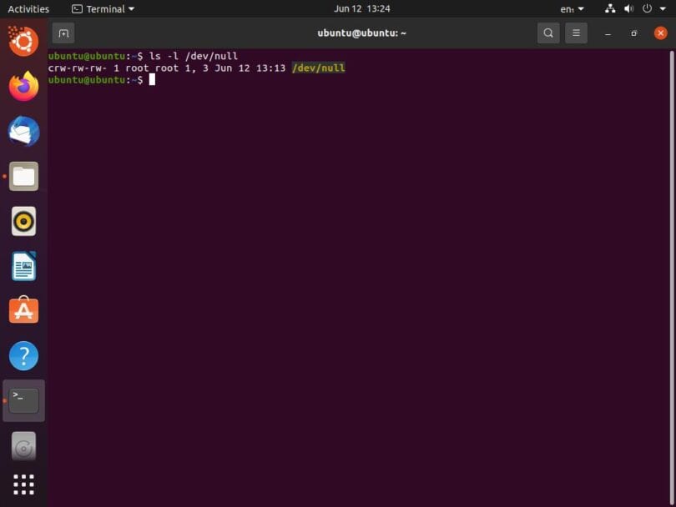Open Firefox from the dock

(23, 86)
